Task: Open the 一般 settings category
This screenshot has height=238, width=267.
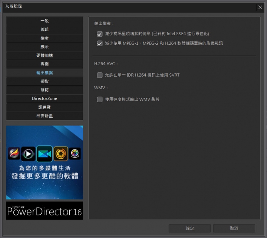Action: 44,21
